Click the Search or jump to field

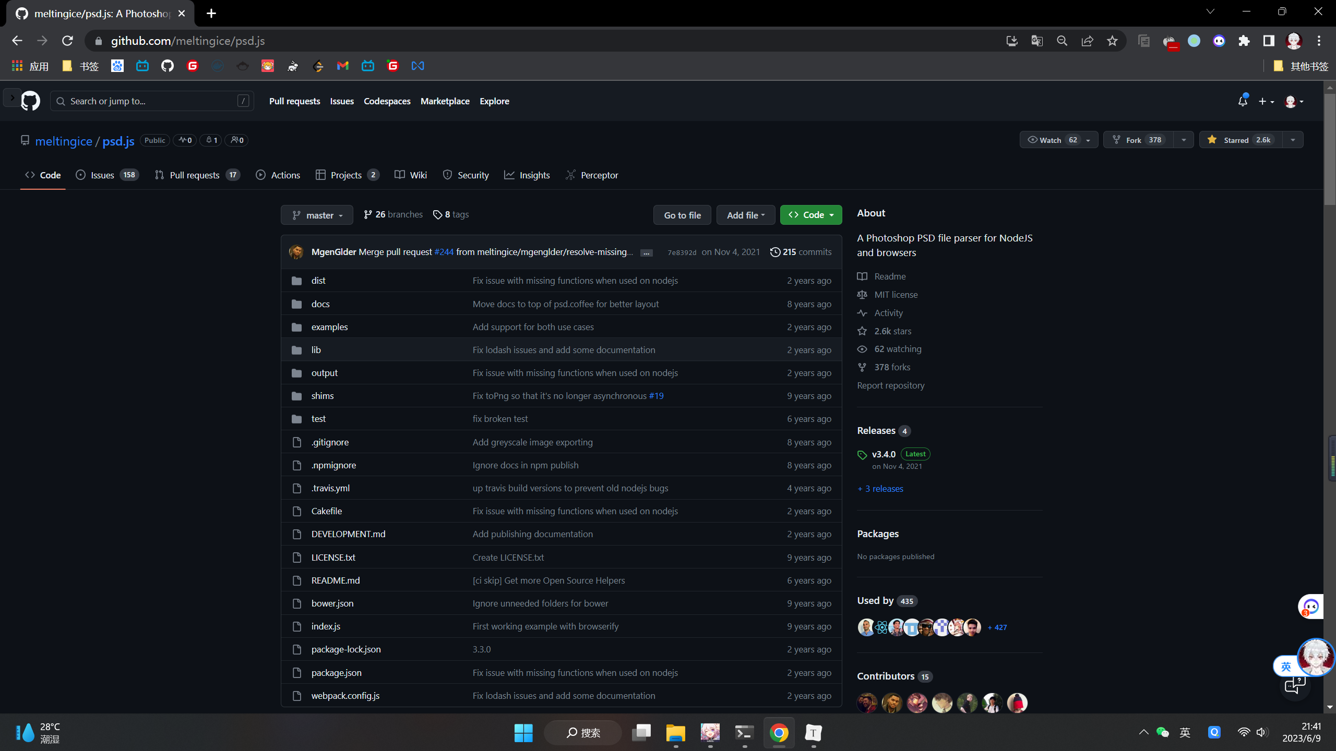point(151,101)
